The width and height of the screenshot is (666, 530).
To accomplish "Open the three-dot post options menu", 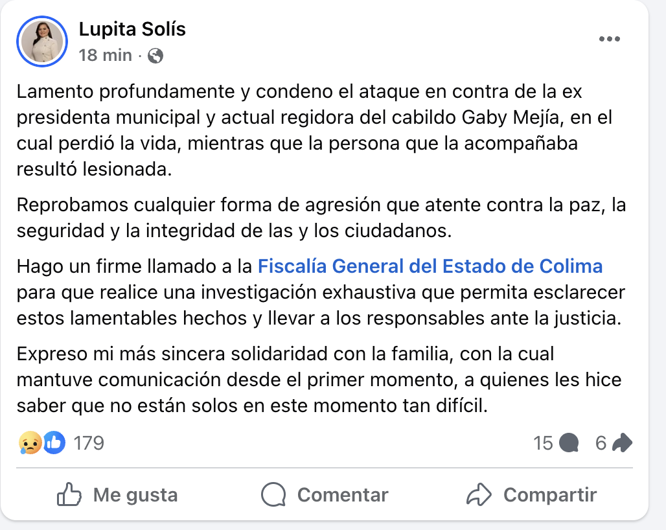I will click(610, 40).
